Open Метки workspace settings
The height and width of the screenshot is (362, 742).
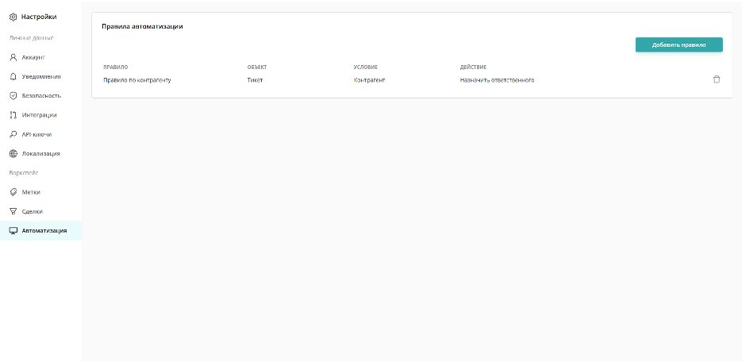click(x=40, y=192)
